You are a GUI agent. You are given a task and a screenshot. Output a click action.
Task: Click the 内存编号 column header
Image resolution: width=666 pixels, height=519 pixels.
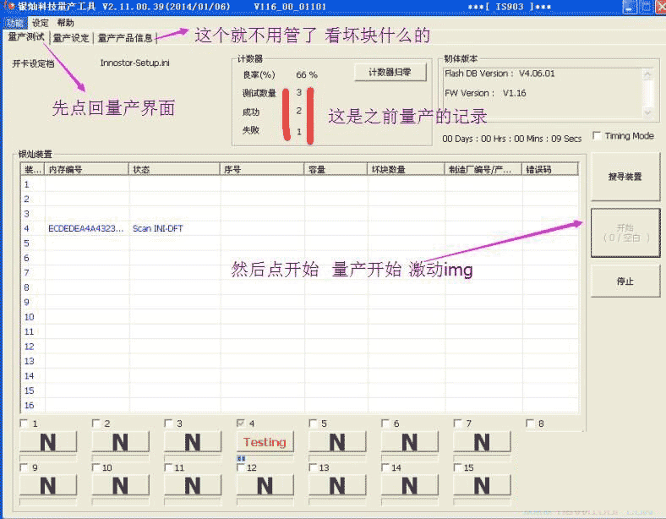pyautogui.click(x=87, y=169)
